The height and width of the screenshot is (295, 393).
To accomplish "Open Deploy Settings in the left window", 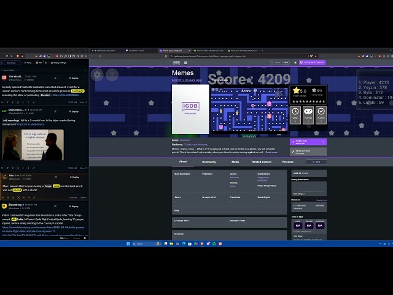I will point(58,63).
